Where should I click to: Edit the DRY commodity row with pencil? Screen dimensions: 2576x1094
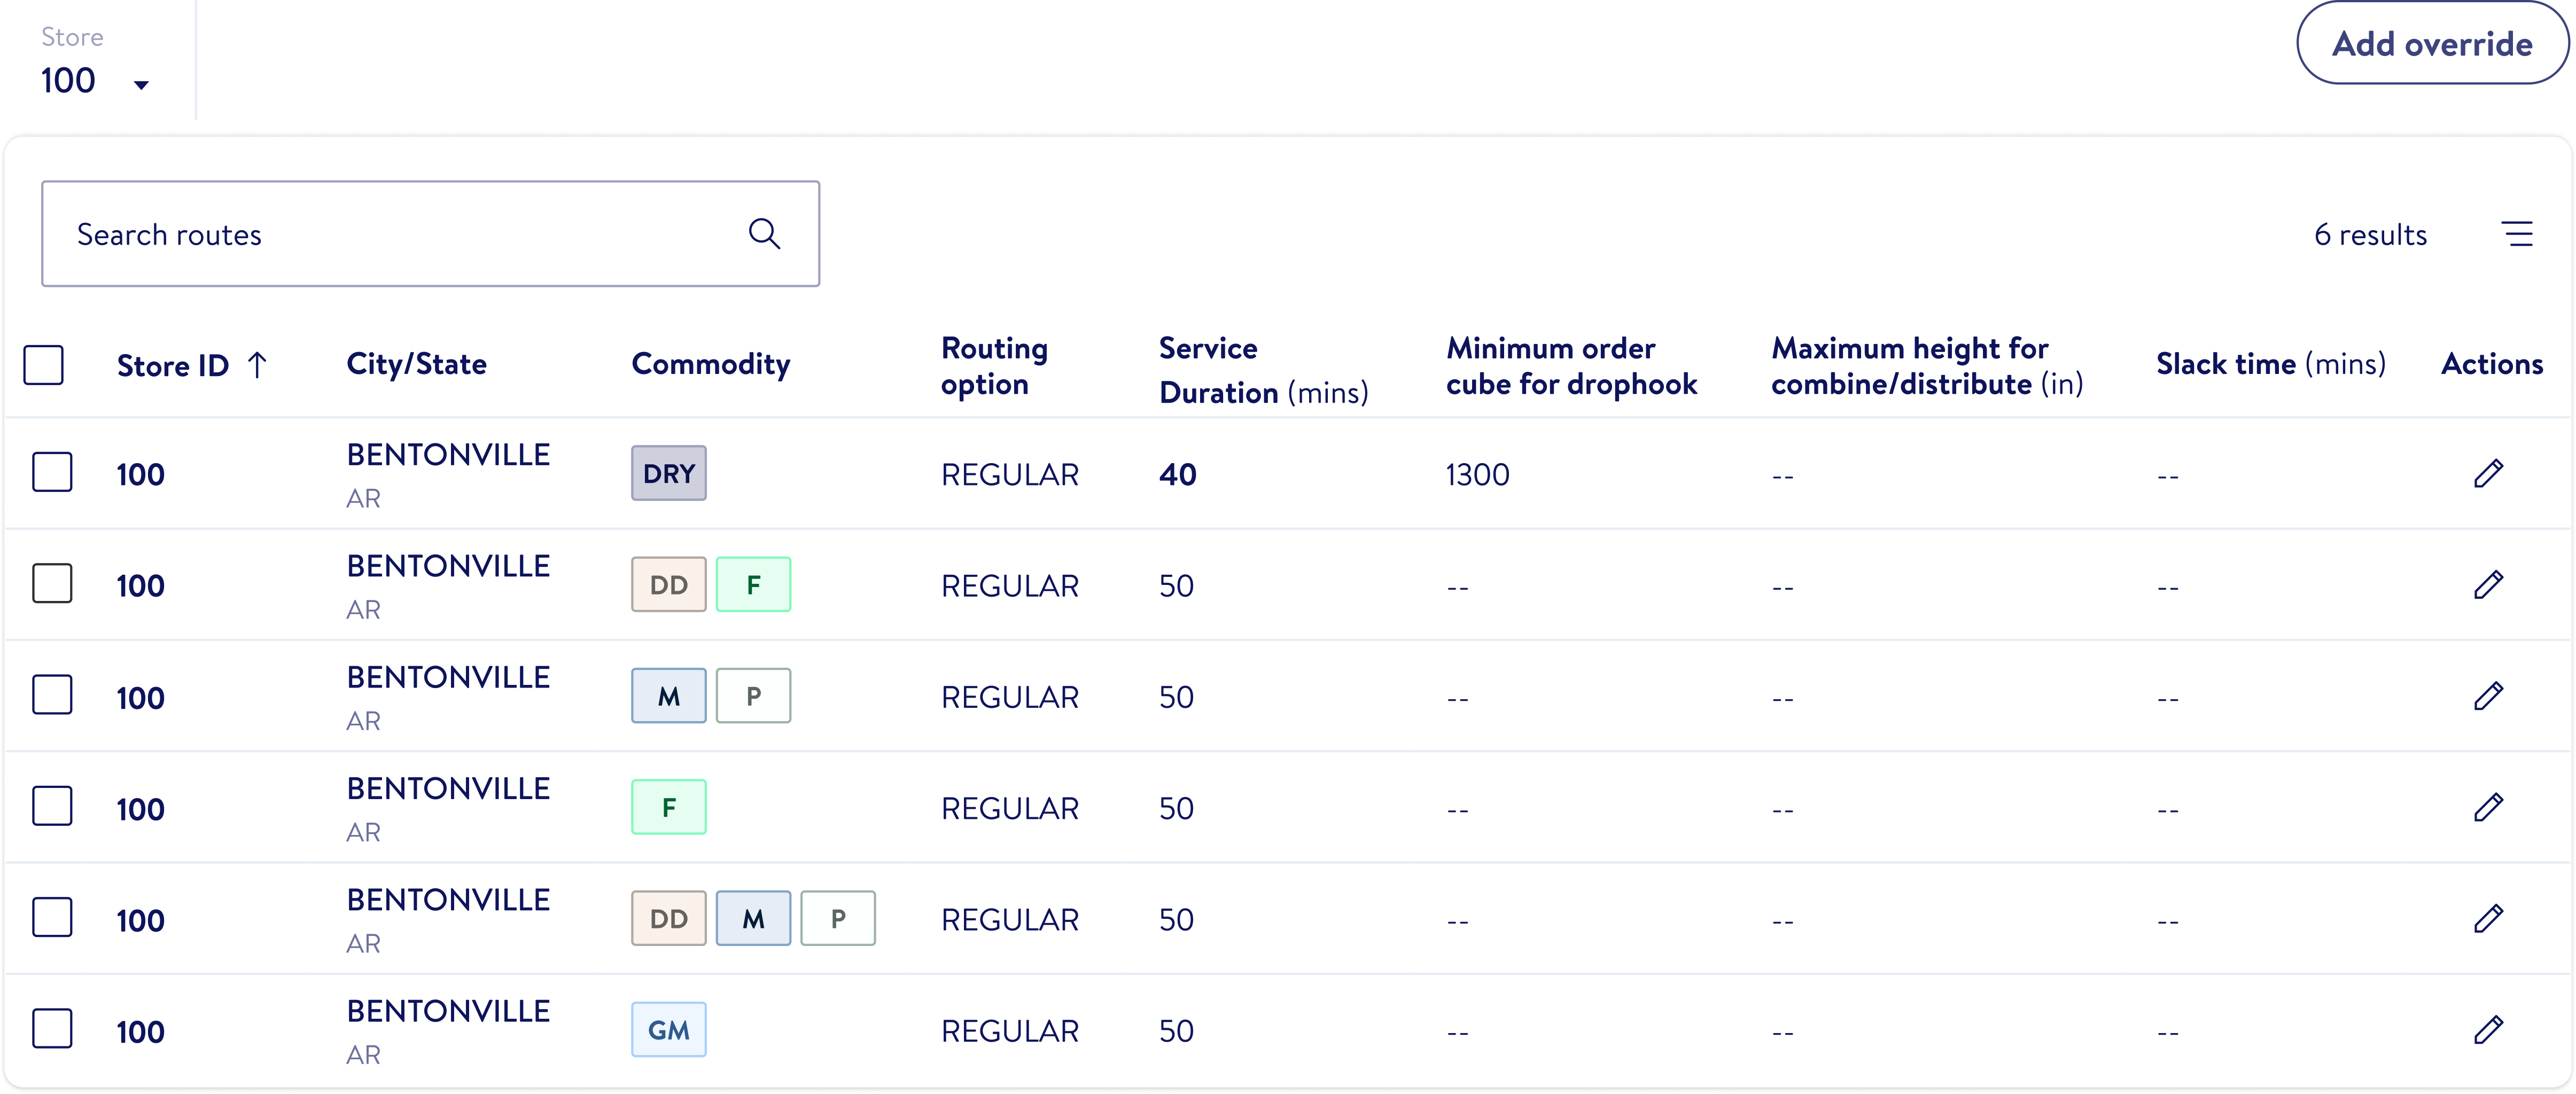(x=2488, y=474)
